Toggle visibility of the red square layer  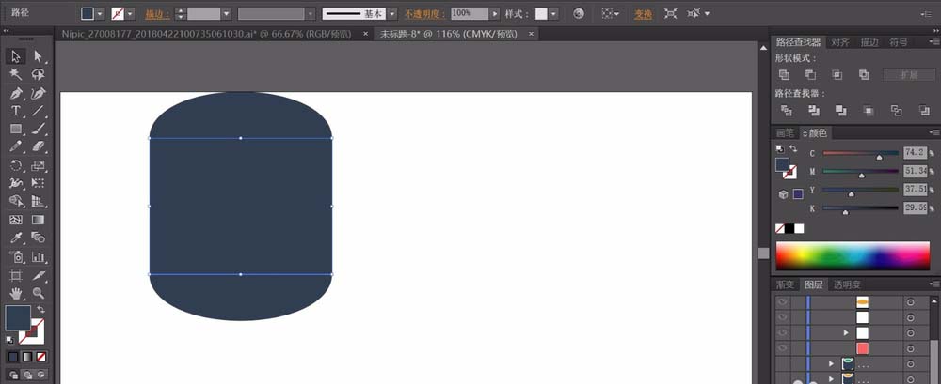tap(782, 347)
